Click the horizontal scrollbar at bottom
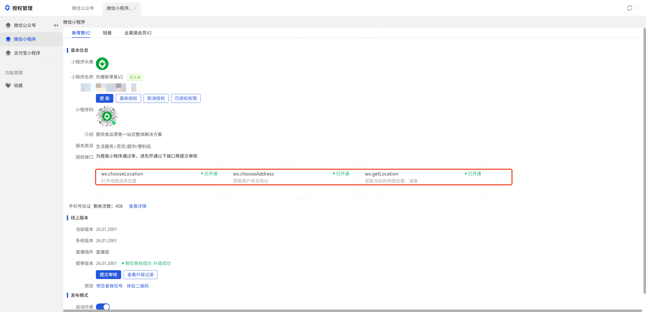The width and height of the screenshot is (646, 312). click(352, 310)
